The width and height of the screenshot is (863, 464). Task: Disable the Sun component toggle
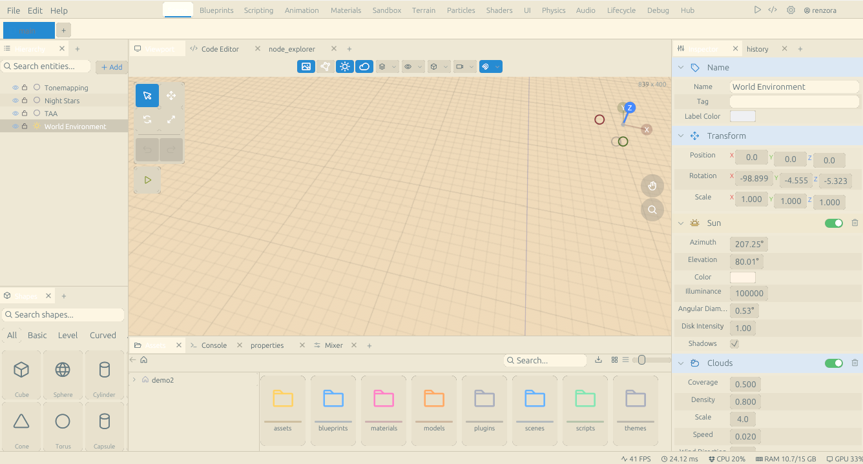834,223
